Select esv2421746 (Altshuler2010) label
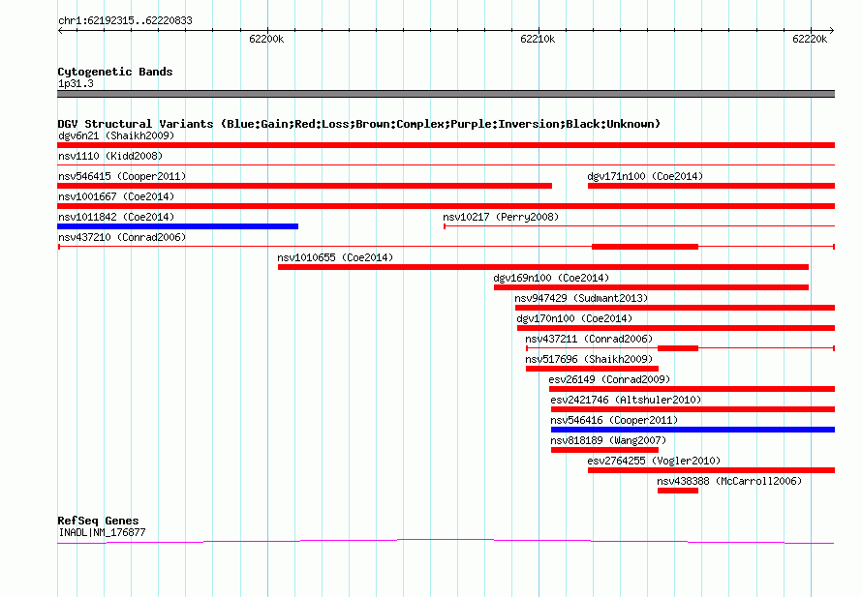The height and width of the screenshot is (597, 862). point(626,400)
